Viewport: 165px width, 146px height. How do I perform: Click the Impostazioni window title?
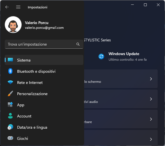tap(38, 7)
